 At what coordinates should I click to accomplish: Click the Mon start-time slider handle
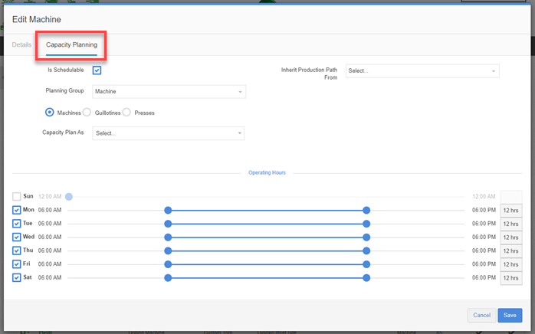[x=168, y=210]
